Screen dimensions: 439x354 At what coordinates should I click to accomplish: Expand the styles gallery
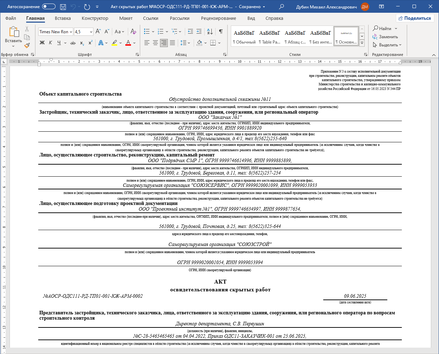click(x=362, y=43)
